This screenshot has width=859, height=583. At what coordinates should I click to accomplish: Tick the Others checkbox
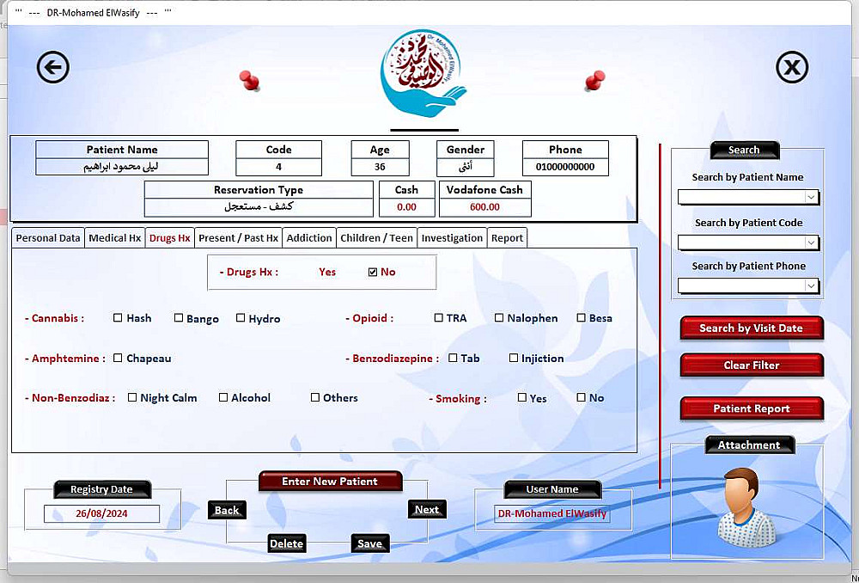[315, 397]
